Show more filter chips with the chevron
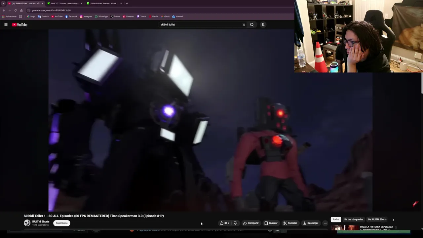This screenshot has height=238, width=423. pos(393,219)
